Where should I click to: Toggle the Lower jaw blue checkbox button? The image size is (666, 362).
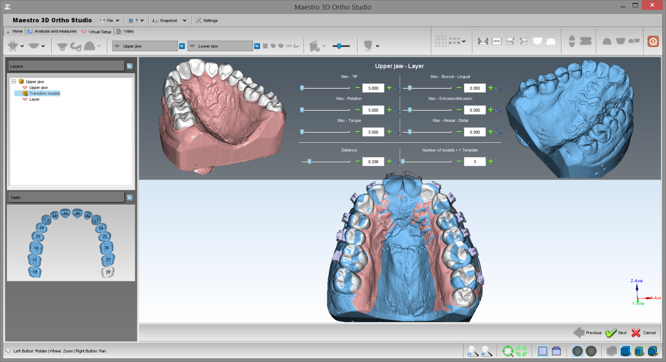coord(257,46)
